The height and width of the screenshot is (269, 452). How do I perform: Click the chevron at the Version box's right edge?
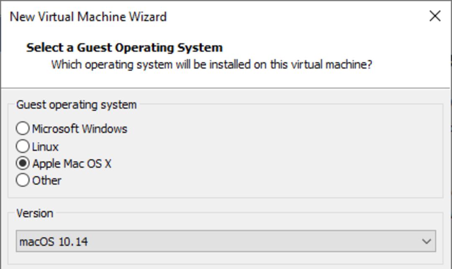(426, 241)
